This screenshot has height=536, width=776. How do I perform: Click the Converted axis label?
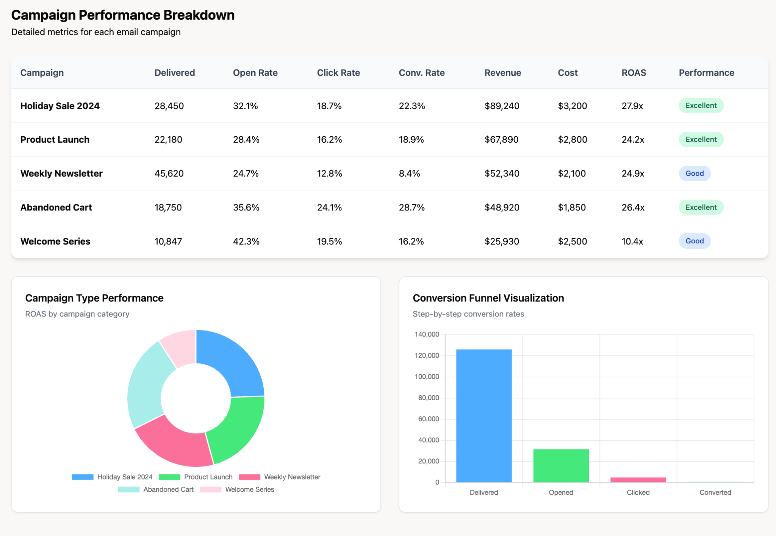715,492
